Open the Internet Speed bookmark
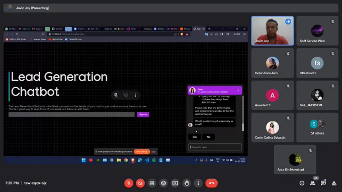The width and height of the screenshot is (342, 192). (x=38, y=40)
